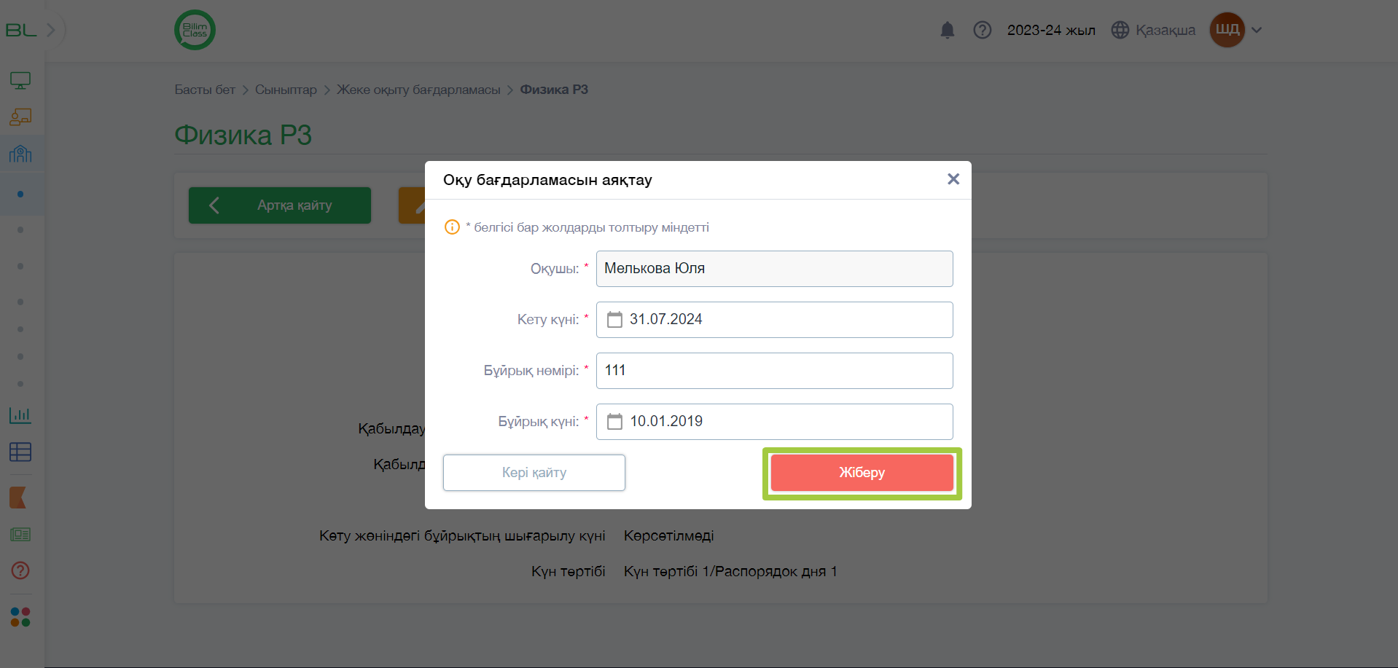
Task: Go to Сыныптар breadcrumb
Action: coord(286,90)
